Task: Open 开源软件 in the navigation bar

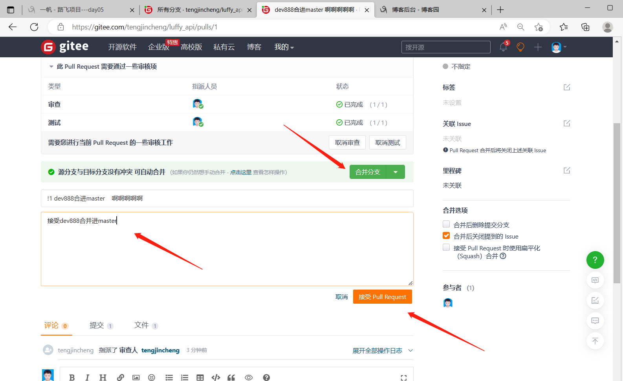Action: click(123, 47)
